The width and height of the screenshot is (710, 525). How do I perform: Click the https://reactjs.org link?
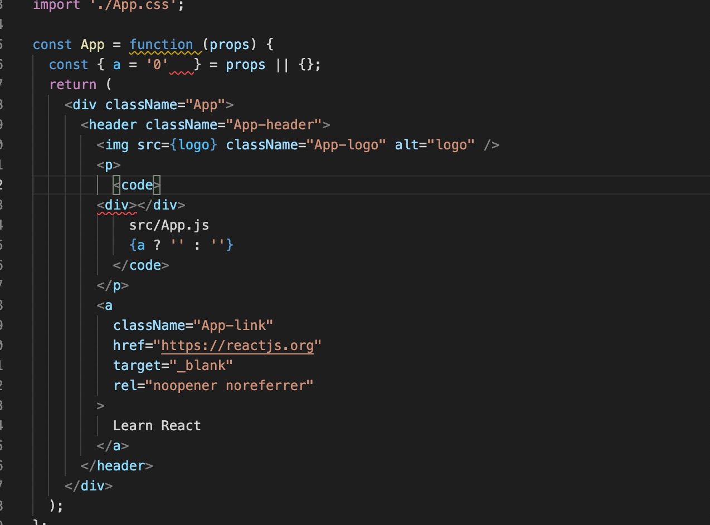click(x=237, y=346)
